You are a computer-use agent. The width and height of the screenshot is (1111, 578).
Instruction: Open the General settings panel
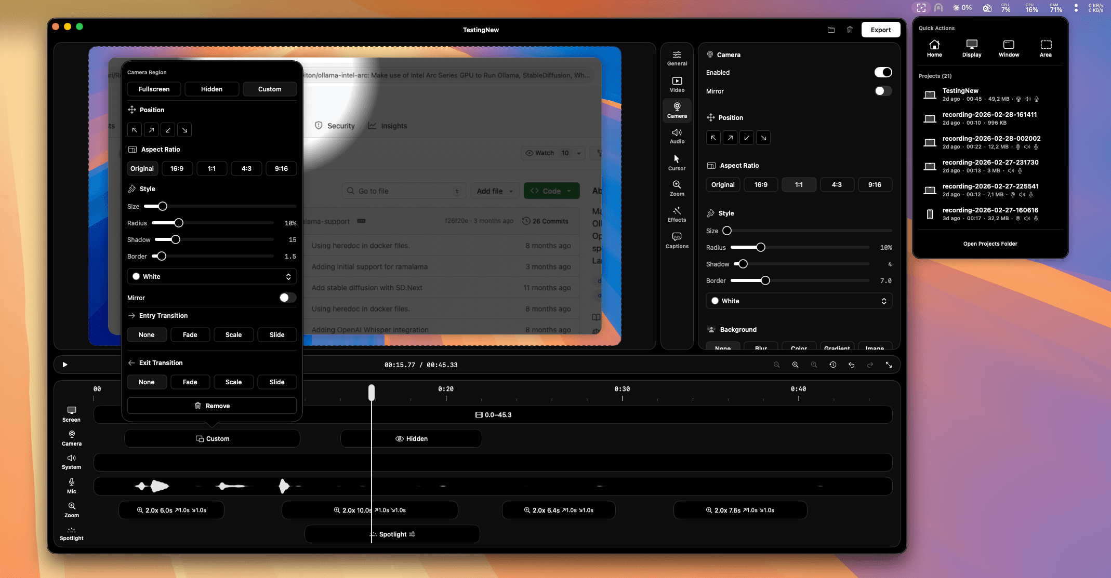point(677,57)
